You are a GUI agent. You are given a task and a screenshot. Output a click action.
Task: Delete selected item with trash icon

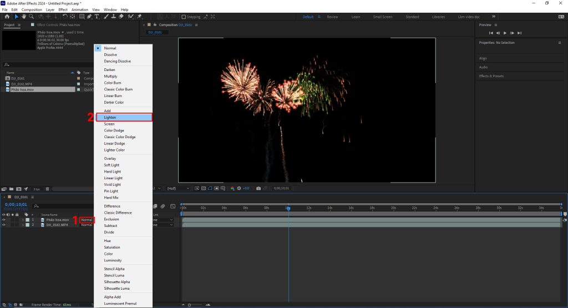(47, 189)
